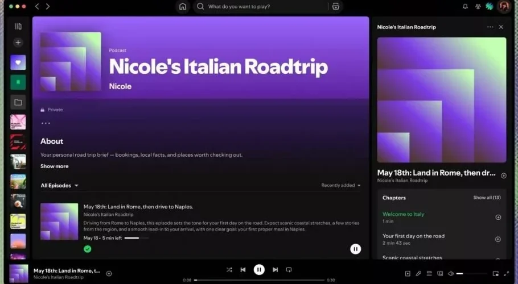Open episode 'May 18th: Land in Rome, then drive to Naples.'
This screenshot has width=518, height=284.
(138, 207)
